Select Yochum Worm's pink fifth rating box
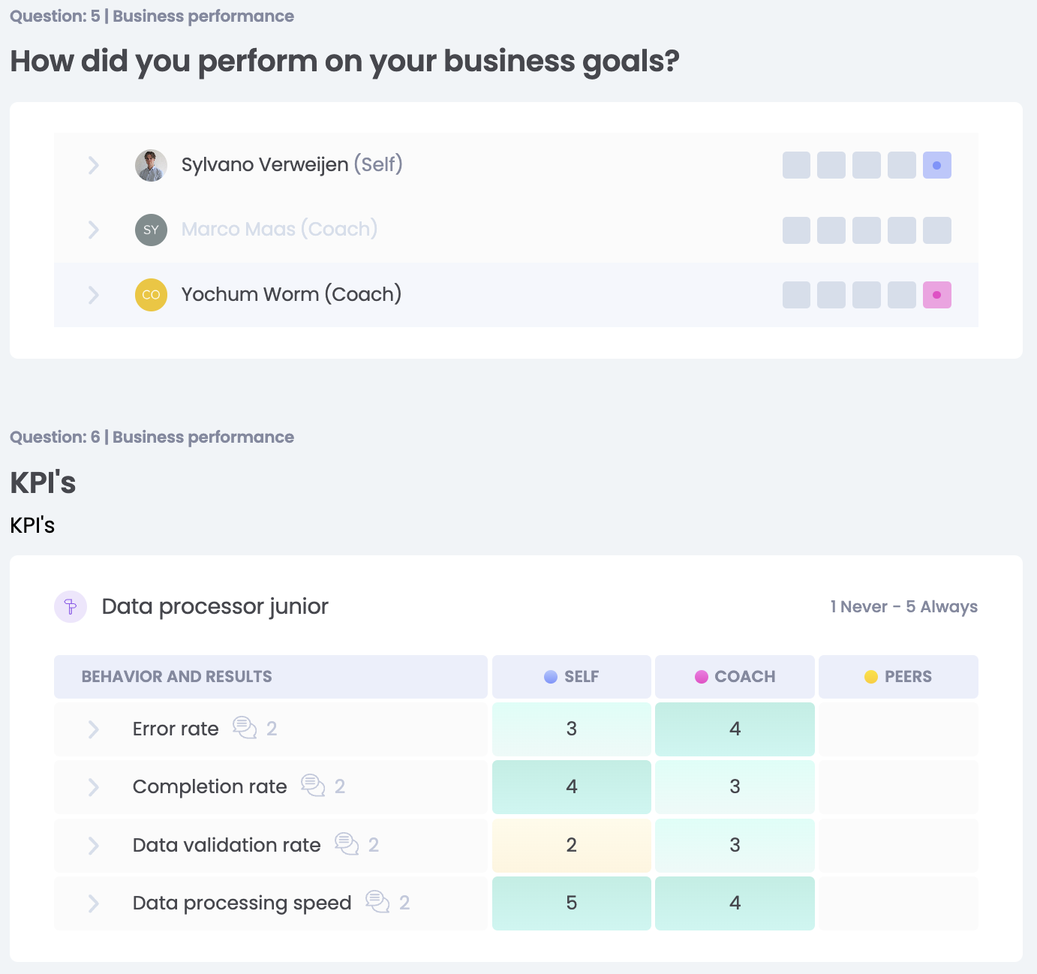Screen dimensions: 1037x974 tap(936, 295)
